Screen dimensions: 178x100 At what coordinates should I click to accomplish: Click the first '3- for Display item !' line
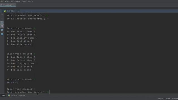point(21,38)
